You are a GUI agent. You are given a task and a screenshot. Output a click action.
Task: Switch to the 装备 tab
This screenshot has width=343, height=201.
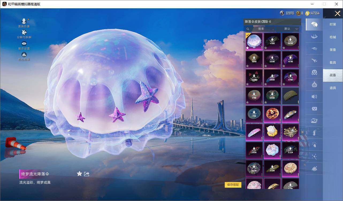click(x=333, y=50)
